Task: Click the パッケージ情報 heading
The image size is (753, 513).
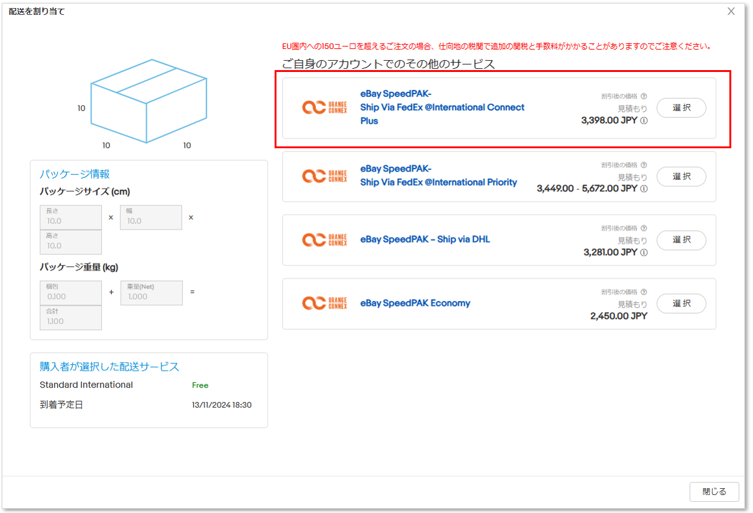Action: click(75, 174)
